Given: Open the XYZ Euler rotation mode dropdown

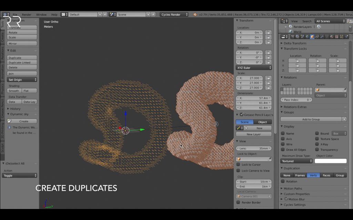Looking at the screenshot, I should (254, 68).
